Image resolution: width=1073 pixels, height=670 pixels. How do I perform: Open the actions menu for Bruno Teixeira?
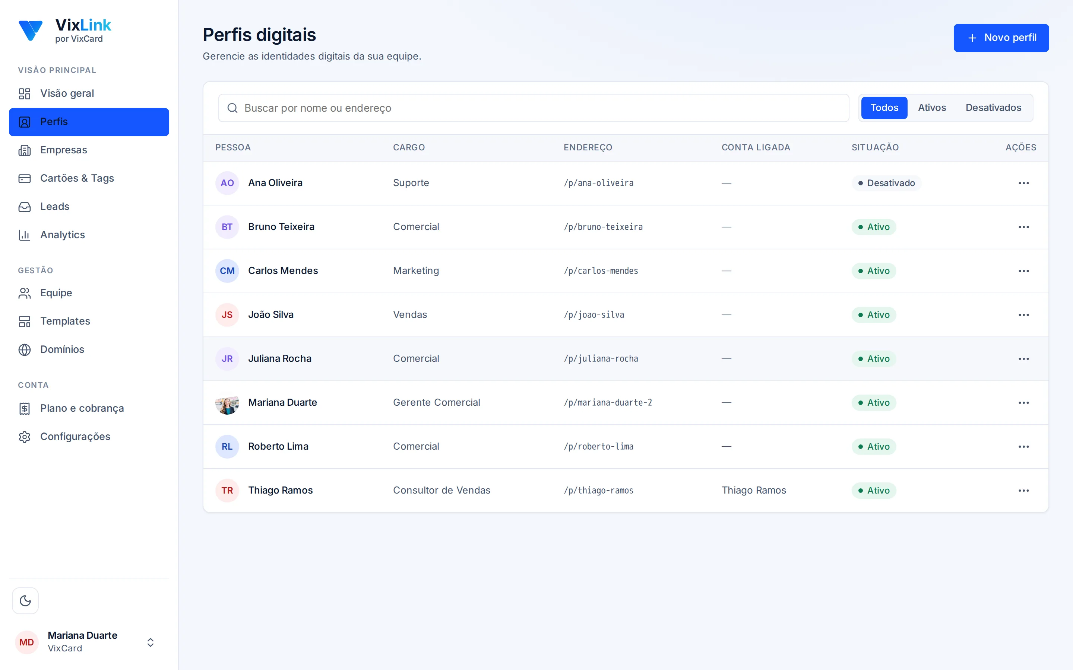coord(1023,227)
